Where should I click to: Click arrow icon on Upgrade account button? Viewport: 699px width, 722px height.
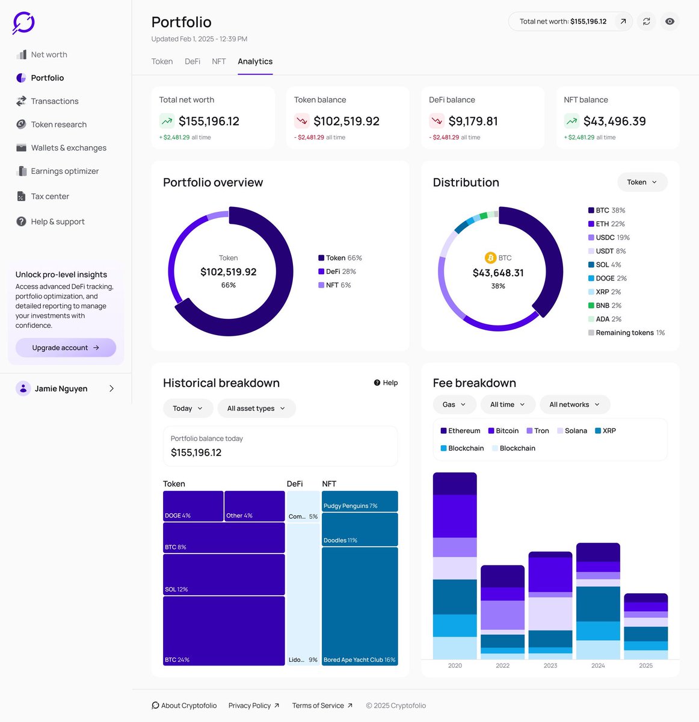point(96,348)
